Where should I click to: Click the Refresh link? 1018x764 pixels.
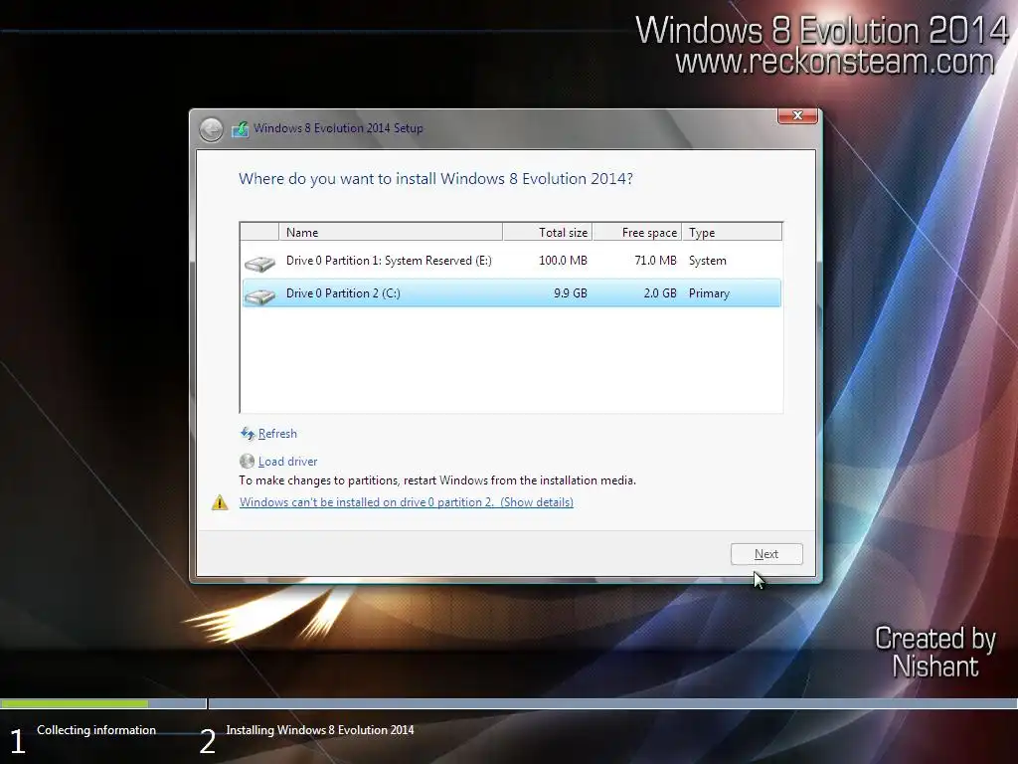point(277,434)
